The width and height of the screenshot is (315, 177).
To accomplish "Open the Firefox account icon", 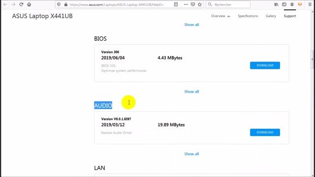I will 292,4.
